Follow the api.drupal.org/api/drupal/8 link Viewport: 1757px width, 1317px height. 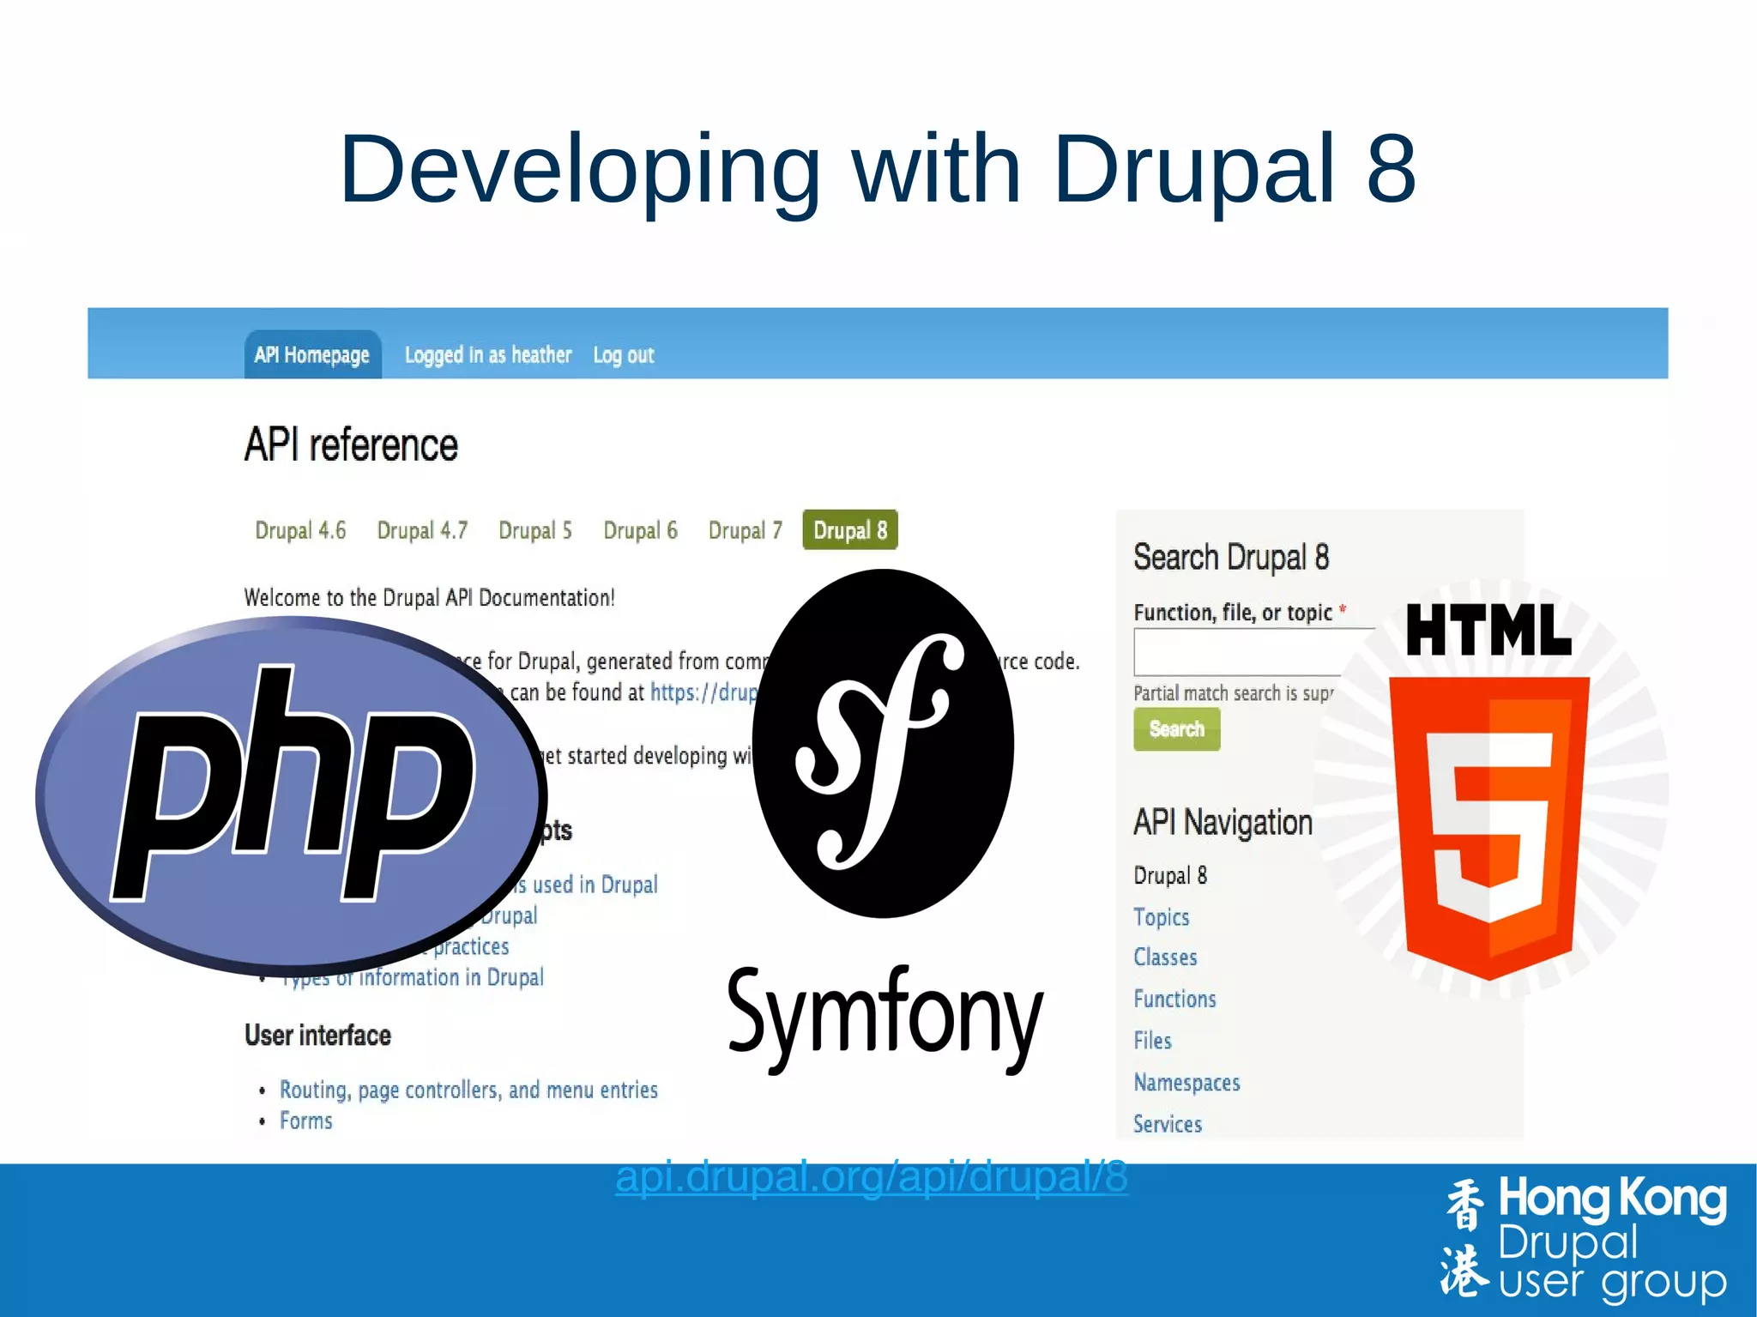[x=872, y=1176]
